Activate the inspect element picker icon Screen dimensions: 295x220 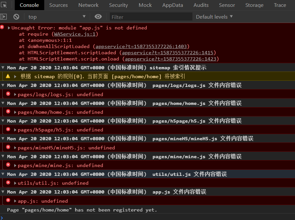(4, 5)
